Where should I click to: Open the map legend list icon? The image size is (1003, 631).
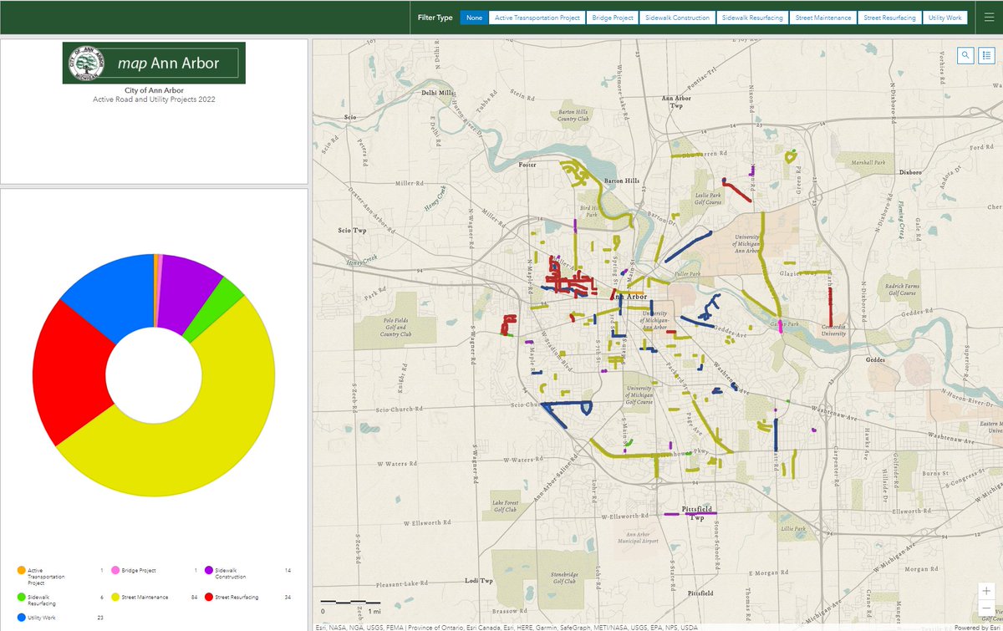coord(986,55)
